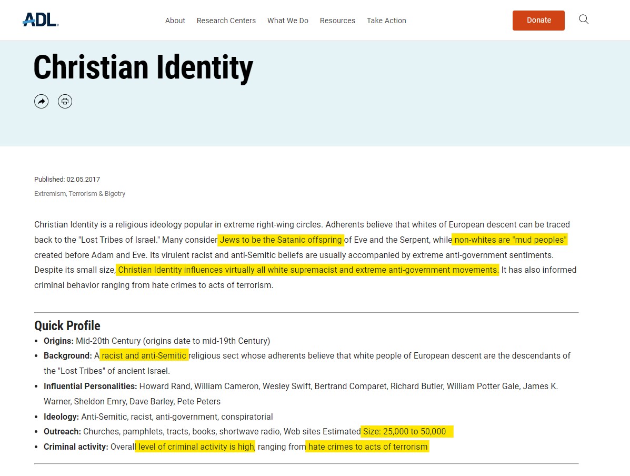
Task: Open the Research Centers menu
Action: click(226, 21)
